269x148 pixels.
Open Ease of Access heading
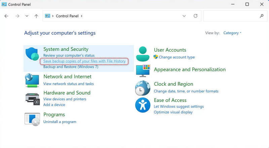pyautogui.click(x=170, y=100)
